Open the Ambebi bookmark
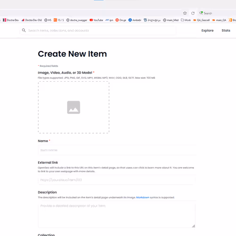Screen dimensions: 236x236 point(135,20)
